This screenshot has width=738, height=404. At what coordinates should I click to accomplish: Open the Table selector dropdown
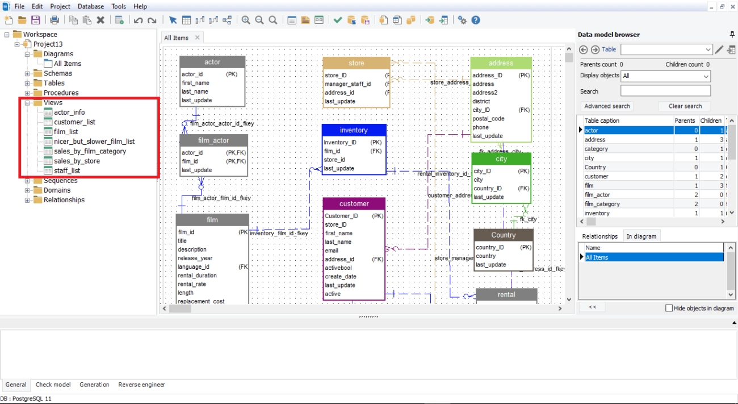pyautogui.click(x=666, y=49)
